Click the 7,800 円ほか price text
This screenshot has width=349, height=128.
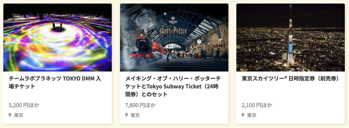140,105
